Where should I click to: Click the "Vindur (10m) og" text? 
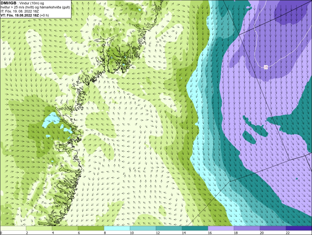[32, 3]
